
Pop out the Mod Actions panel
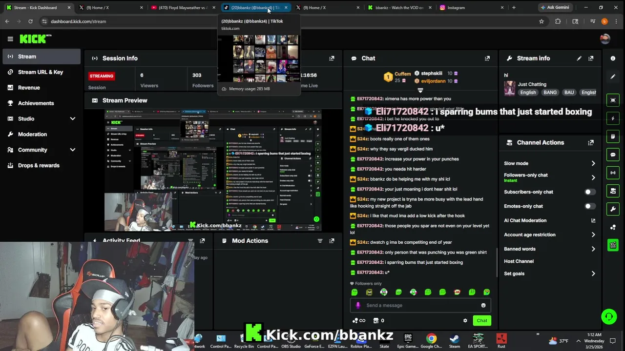[332, 240]
